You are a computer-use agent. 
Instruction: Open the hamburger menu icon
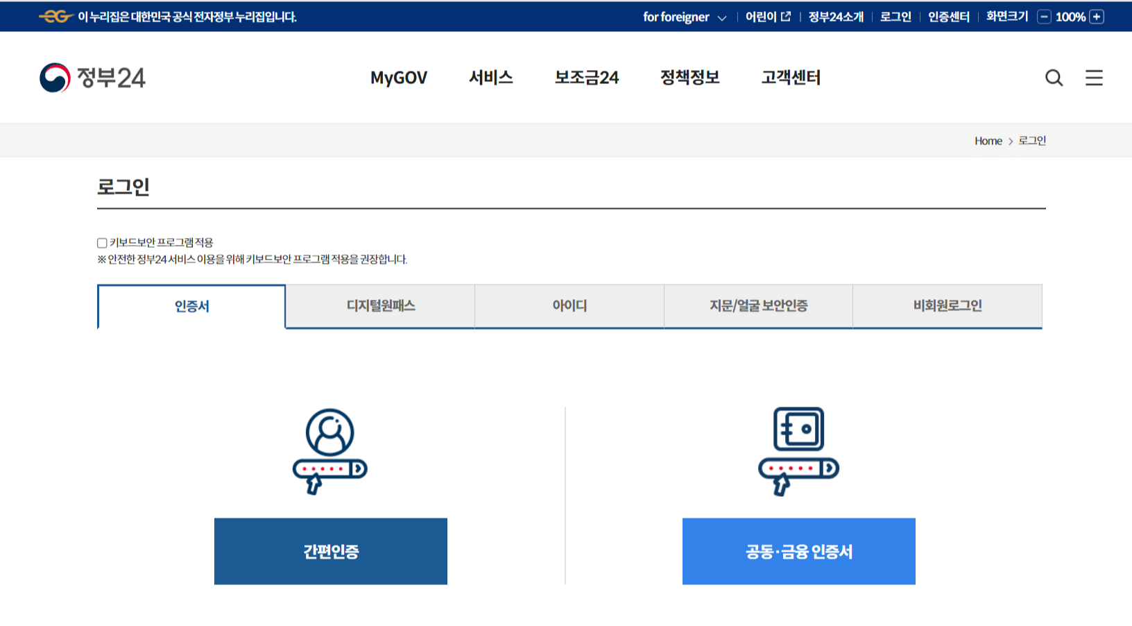pyautogui.click(x=1094, y=78)
